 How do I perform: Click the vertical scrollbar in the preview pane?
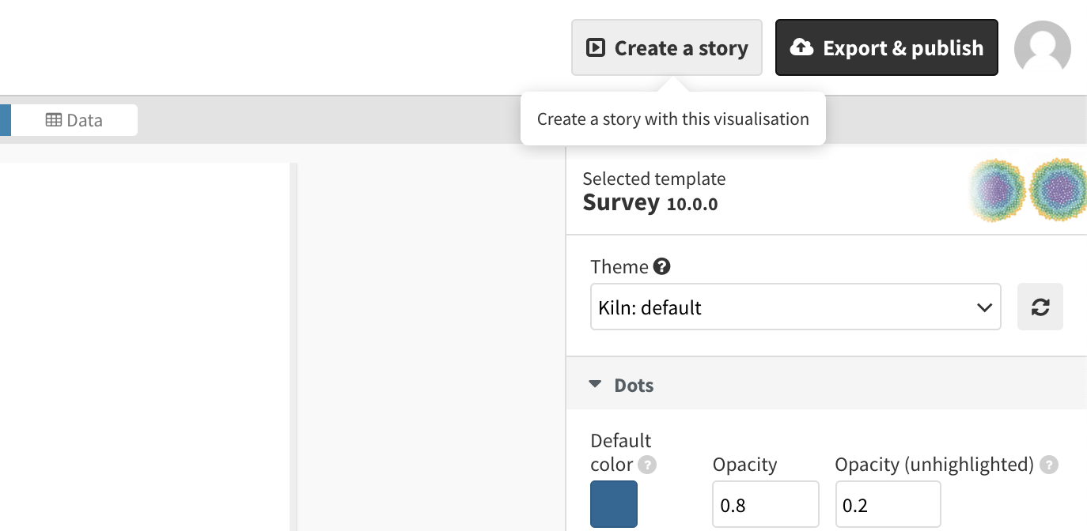click(293, 346)
